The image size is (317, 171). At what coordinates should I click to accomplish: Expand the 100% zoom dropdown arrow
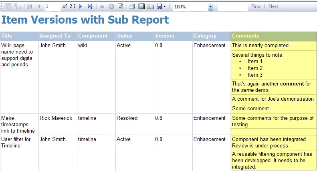(211, 7)
